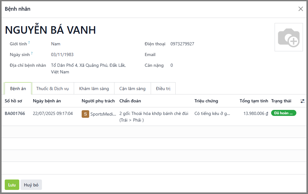Click the Huỷ bỏ cancel button
Image resolution: width=308 pixels, height=194 pixels.
[x=31, y=185]
